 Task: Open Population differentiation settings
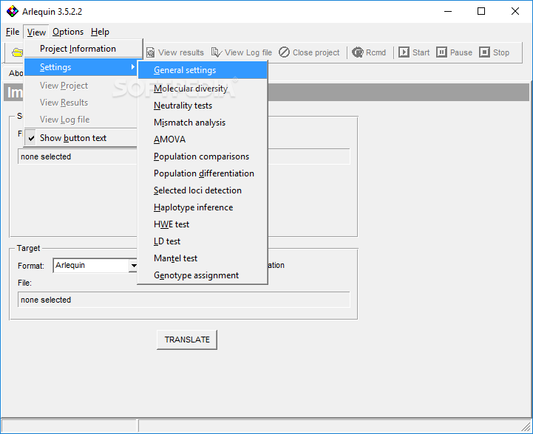pyautogui.click(x=203, y=173)
